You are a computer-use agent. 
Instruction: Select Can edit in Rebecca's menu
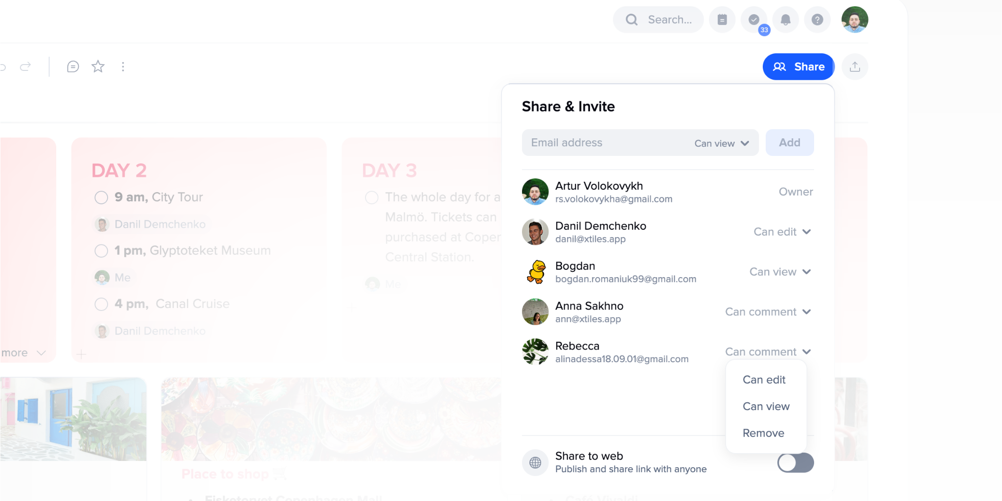pyautogui.click(x=764, y=380)
